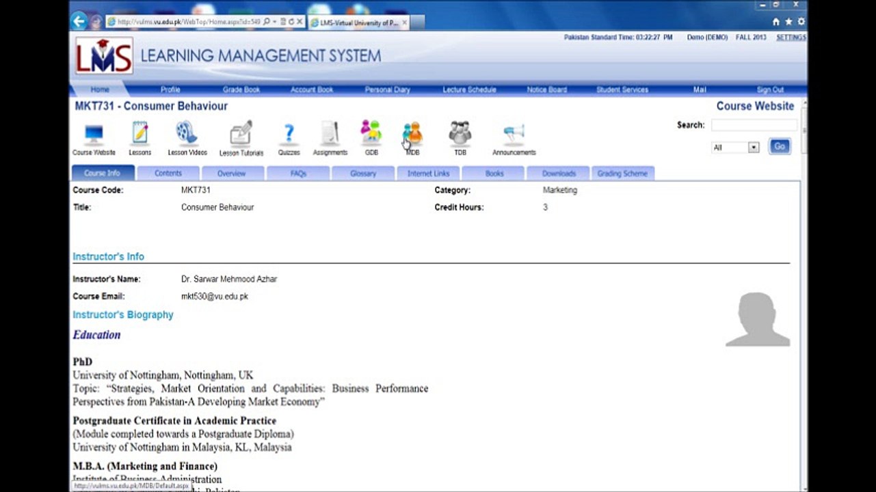The height and width of the screenshot is (492, 876).
Task: Click the MKT731 - Consumer Behaviour heading
Action: click(151, 106)
